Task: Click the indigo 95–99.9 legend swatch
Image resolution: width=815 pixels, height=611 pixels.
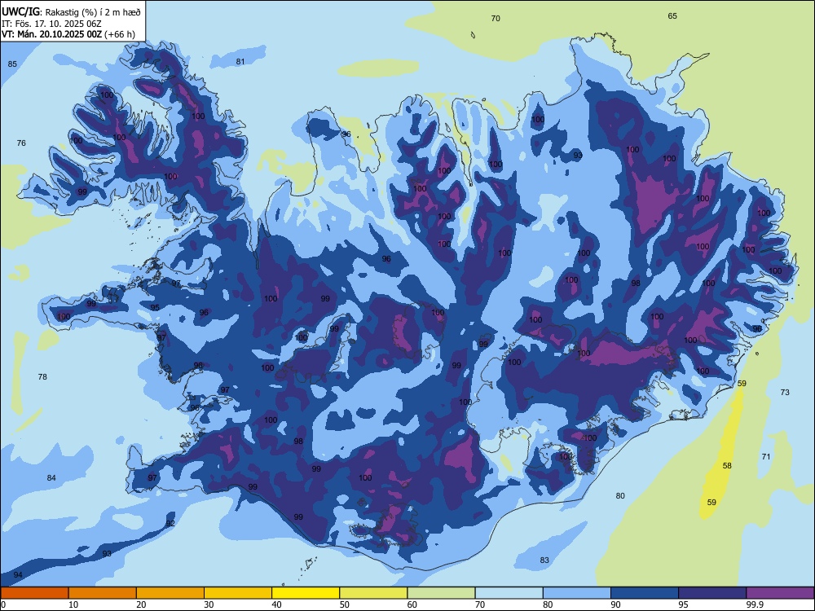Action: tap(712, 593)
